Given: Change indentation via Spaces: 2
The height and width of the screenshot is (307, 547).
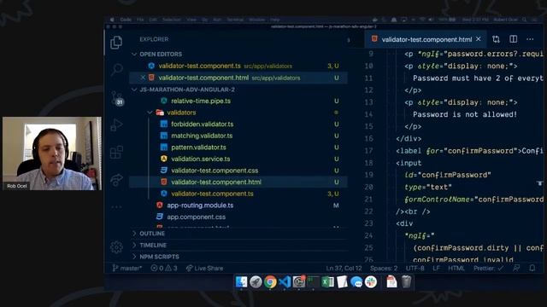Looking at the screenshot, I should pyautogui.click(x=384, y=268).
